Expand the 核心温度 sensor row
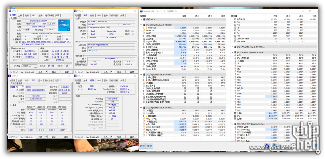The width and height of the screenshot is (325, 159). click(x=144, y=77)
